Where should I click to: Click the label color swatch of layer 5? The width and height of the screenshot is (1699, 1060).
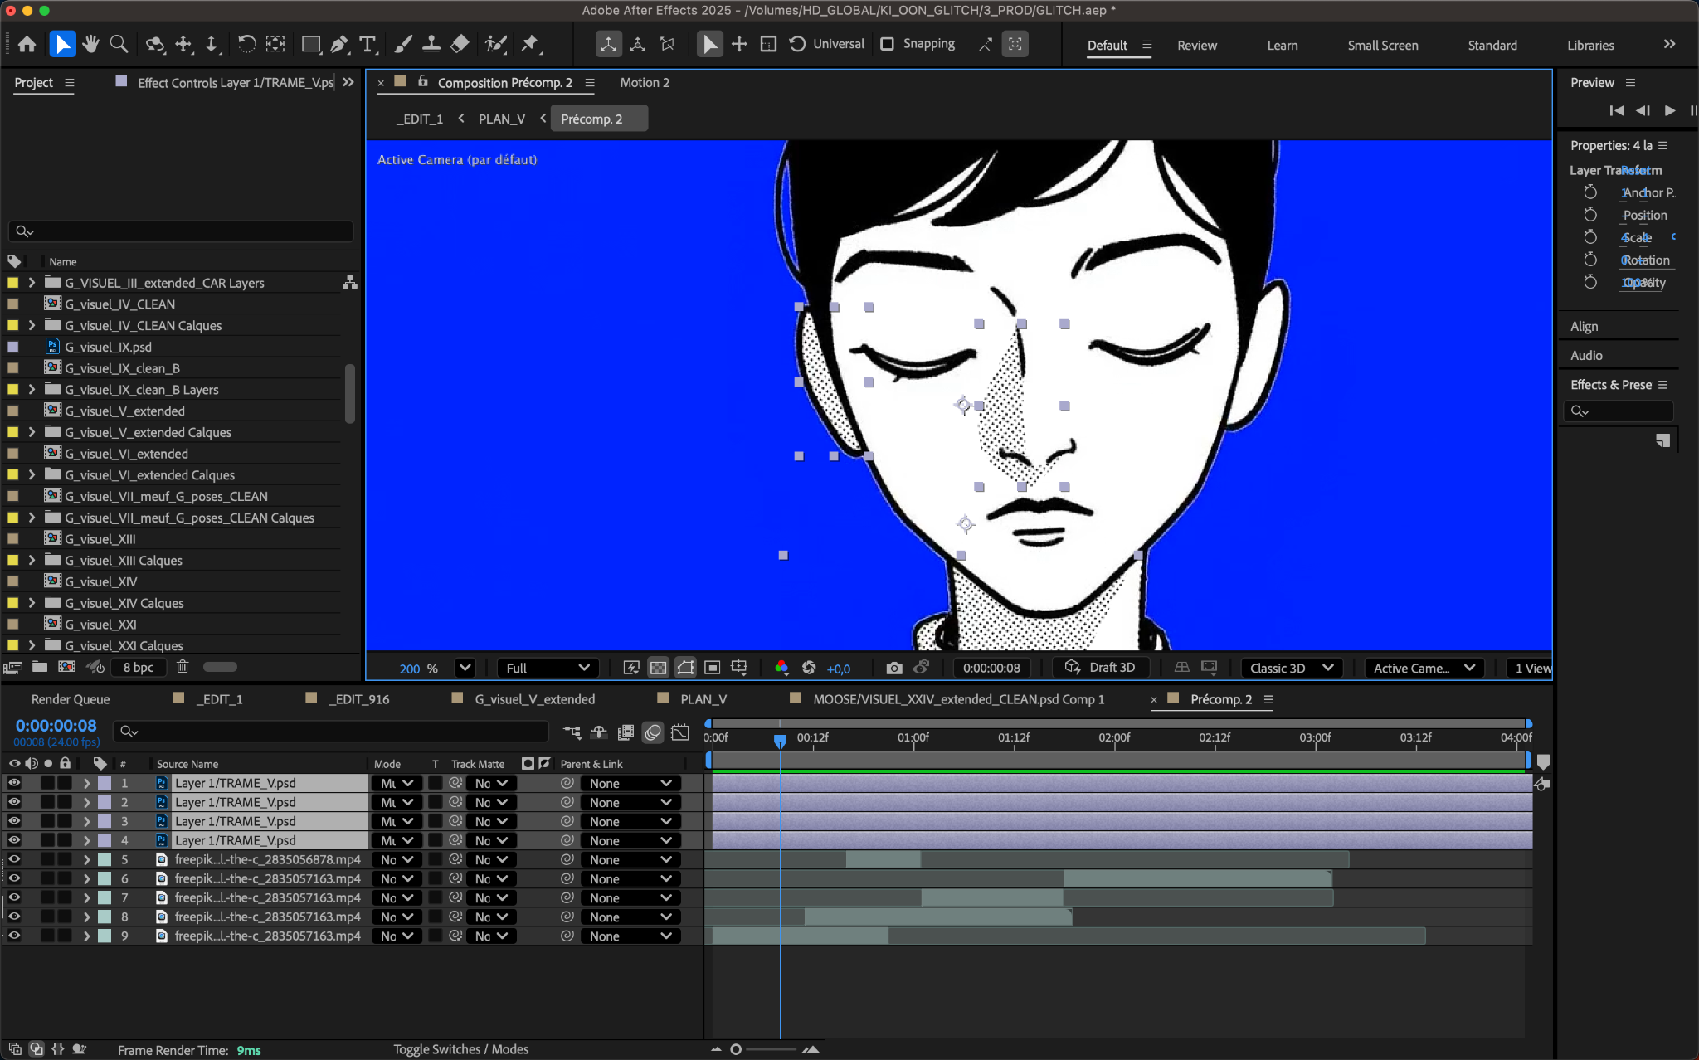(105, 859)
